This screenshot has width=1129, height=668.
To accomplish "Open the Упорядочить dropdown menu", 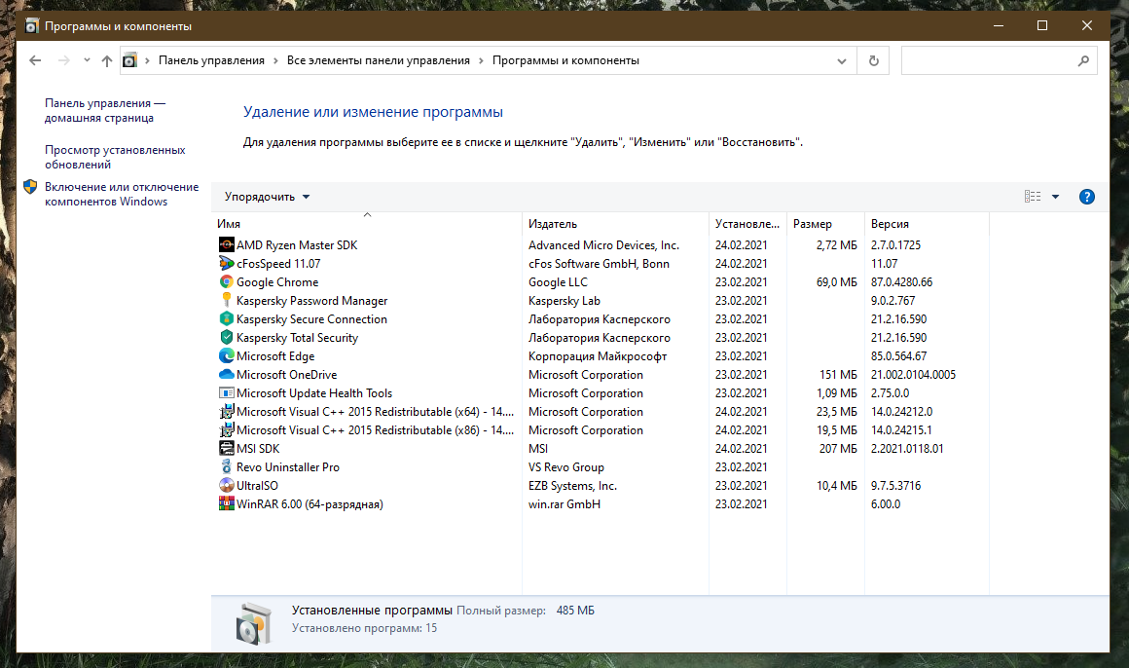I will [267, 197].
